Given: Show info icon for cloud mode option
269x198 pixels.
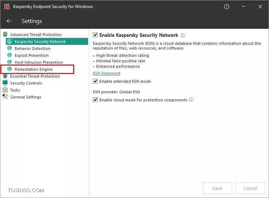Looking at the screenshot, I should (x=191, y=100).
